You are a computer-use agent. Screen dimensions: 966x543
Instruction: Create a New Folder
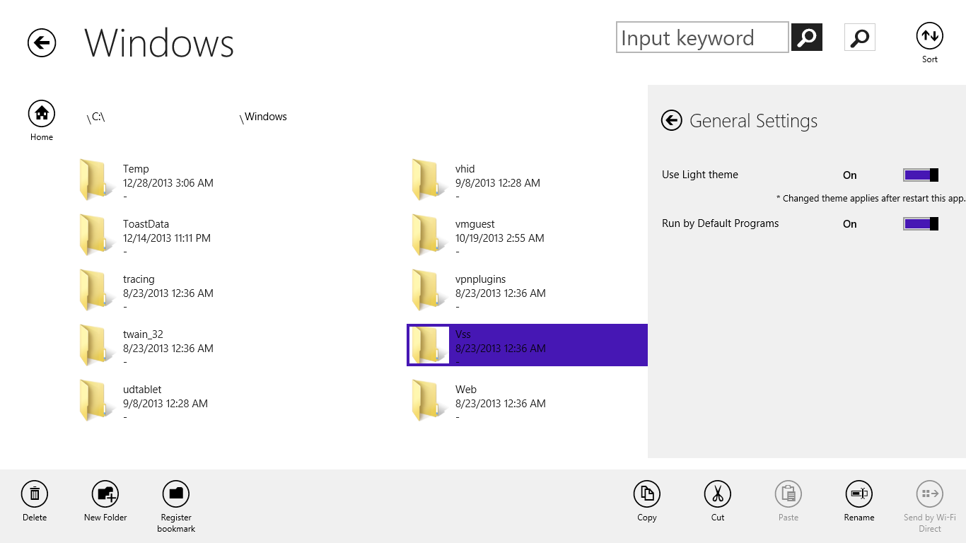[105, 494]
